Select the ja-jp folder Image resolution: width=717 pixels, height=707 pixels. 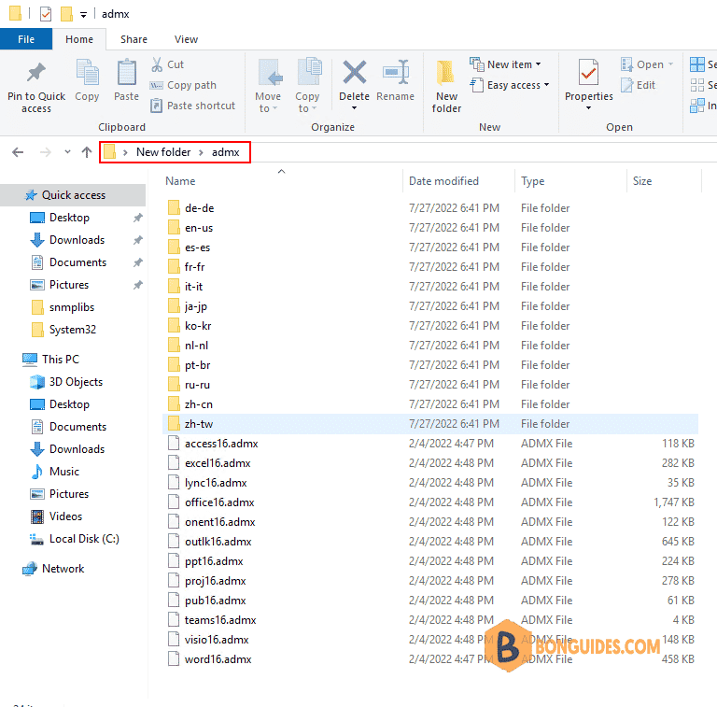[429, 306]
